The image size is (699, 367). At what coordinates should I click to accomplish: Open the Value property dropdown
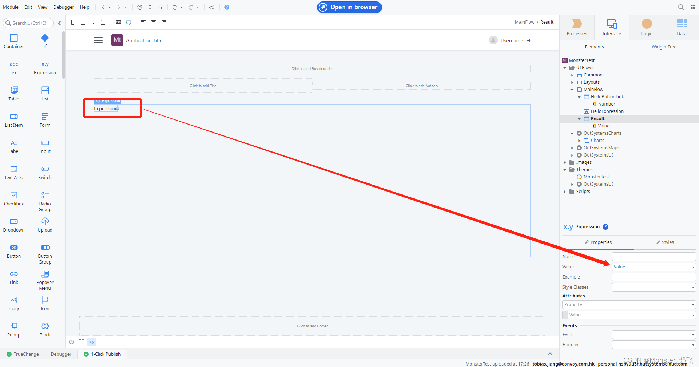(x=693, y=267)
